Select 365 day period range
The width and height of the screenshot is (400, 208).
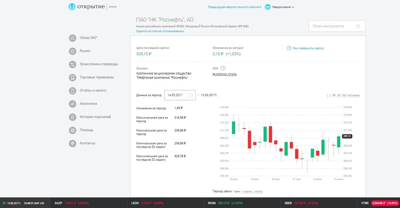tap(344, 96)
